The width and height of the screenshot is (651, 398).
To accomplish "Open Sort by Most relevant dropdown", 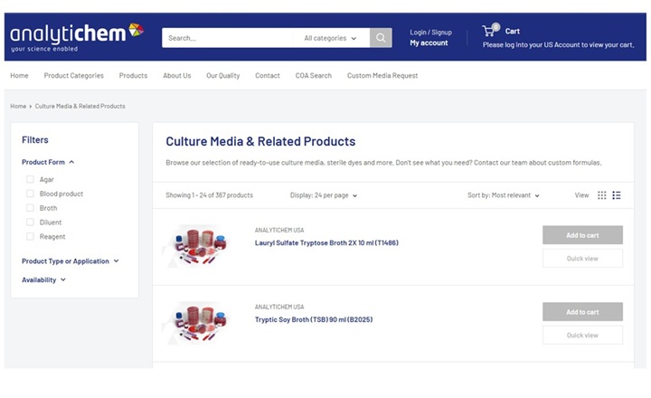I will pos(504,195).
